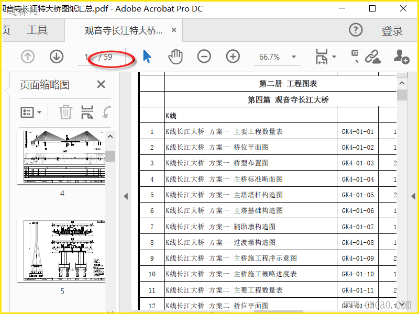419x314 pixels.
Task: Open the comment tool icon
Action: click(355, 56)
